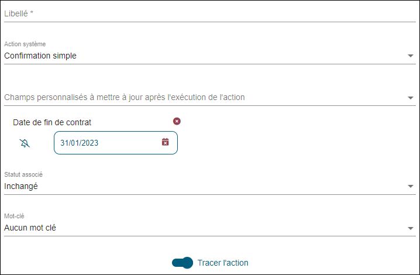Image resolution: width=420 pixels, height=275 pixels.
Task: Open the Statut associé dropdown arrow
Action: pos(410,187)
